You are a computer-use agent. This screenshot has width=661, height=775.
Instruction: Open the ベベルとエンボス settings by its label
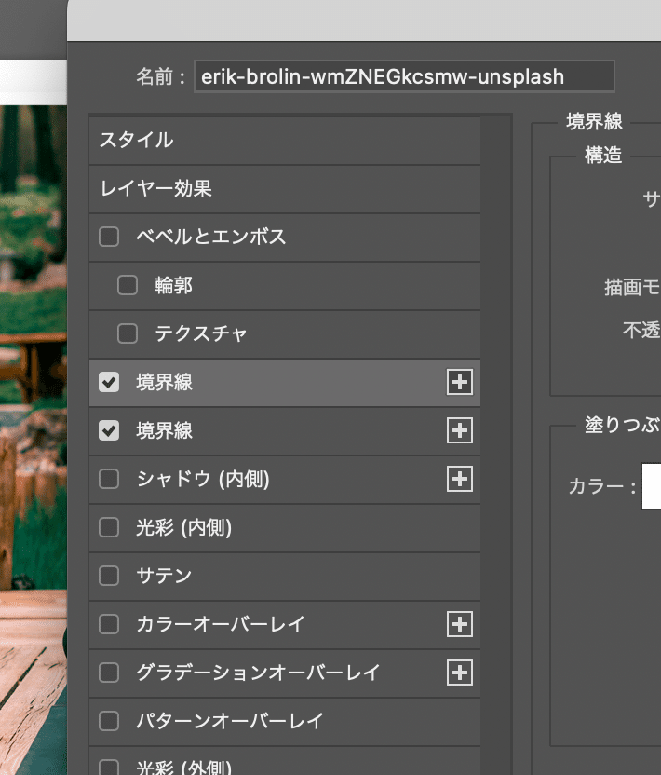[x=211, y=237]
